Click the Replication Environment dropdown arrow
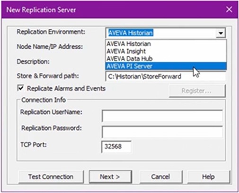The height and width of the screenshot is (193, 239). (x=221, y=33)
